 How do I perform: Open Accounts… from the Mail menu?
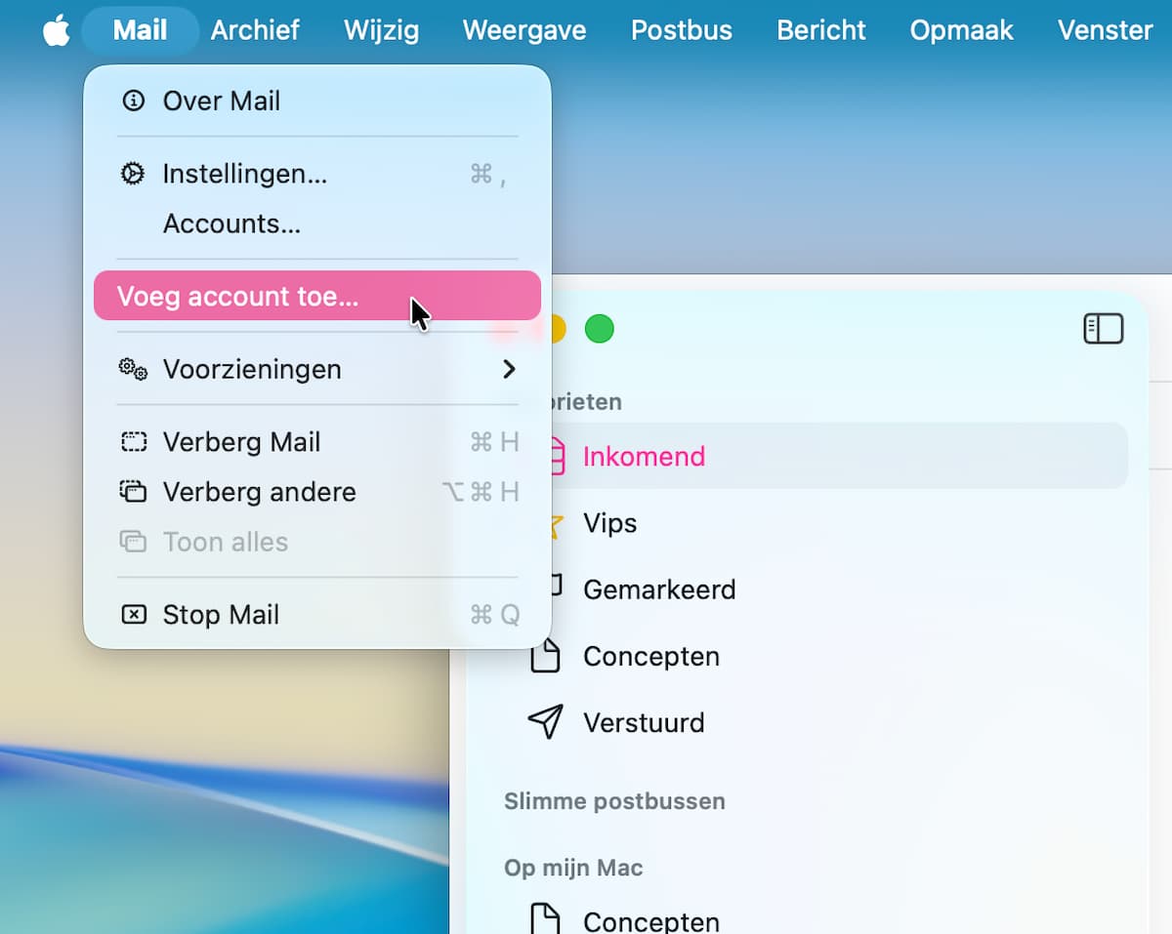click(x=231, y=223)
